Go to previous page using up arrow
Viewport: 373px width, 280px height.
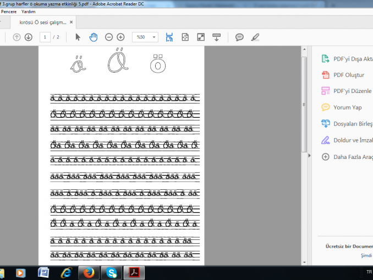17,37
